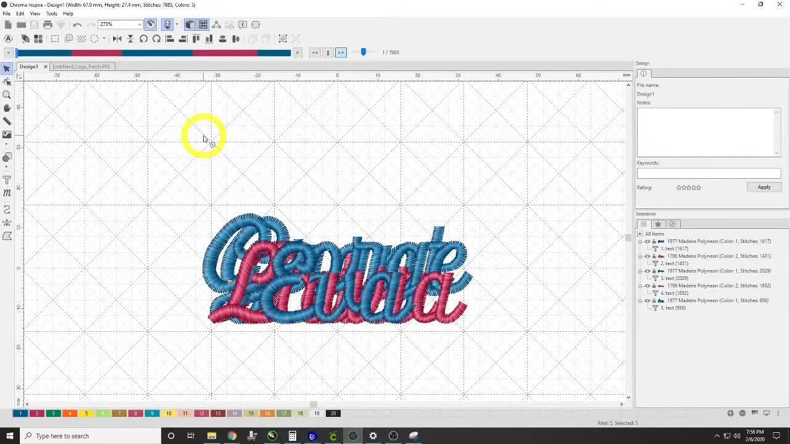
Task: Toggle visibility of 1431-stitch color group
Action: [647, 257]
